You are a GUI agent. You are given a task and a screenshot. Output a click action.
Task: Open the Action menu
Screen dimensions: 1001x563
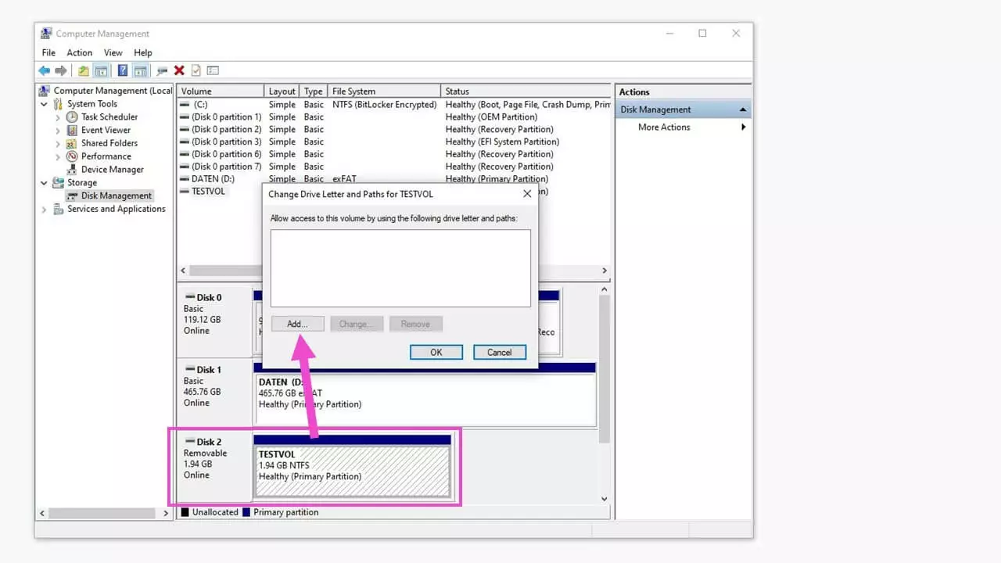[x=79, y=52]
